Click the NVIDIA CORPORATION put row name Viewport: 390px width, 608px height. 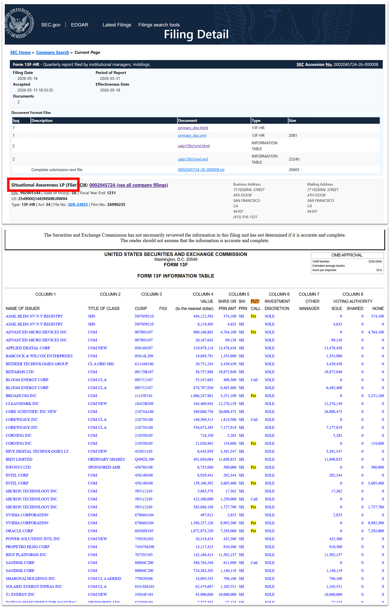[x=27, y=523]
